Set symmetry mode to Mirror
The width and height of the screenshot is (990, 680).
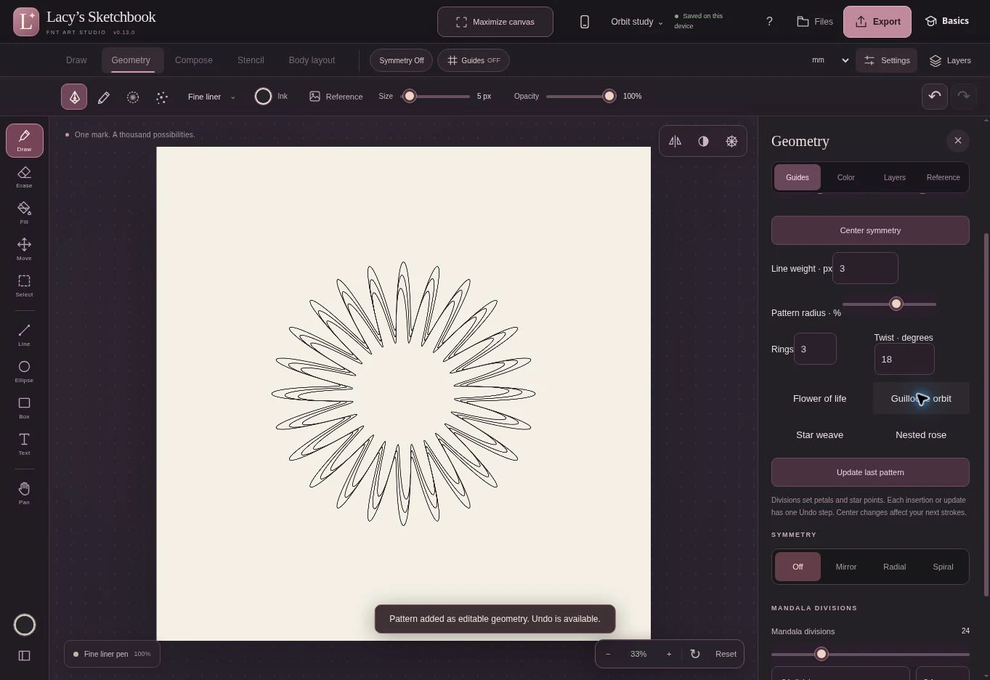click(x=846, y=567)
